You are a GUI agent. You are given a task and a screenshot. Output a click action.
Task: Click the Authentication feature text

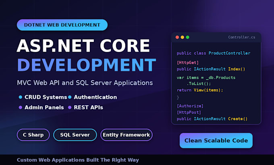tap(95, 97)
